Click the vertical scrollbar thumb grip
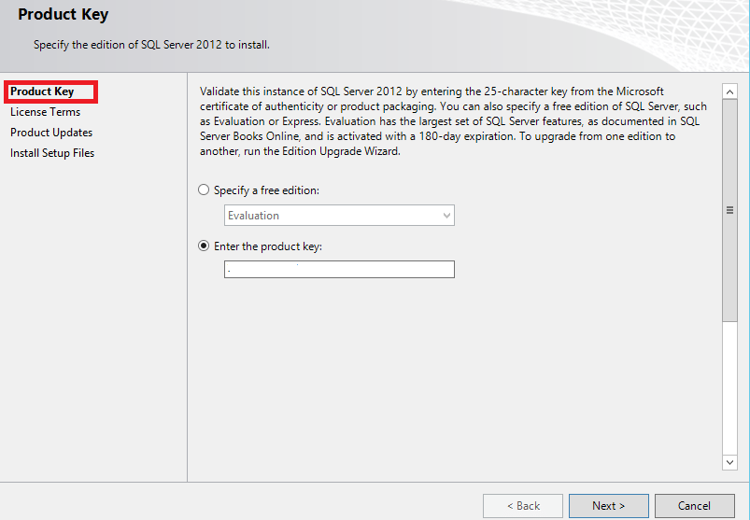The height and width of the screenshot is (520, 750). point(729,210)
